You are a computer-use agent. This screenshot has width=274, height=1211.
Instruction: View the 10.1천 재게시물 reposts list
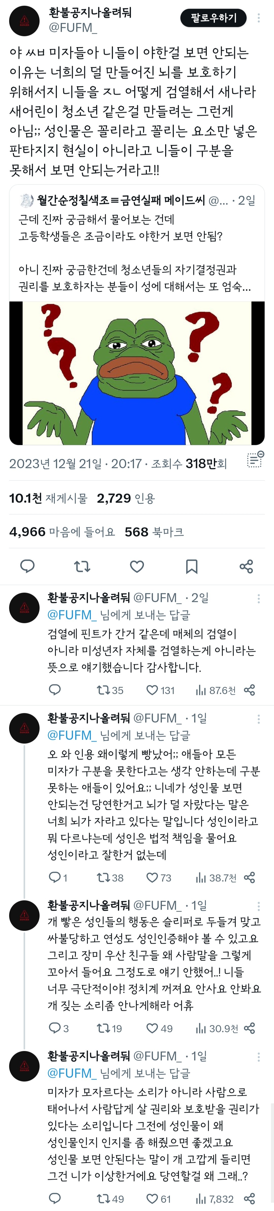point(48,498)
